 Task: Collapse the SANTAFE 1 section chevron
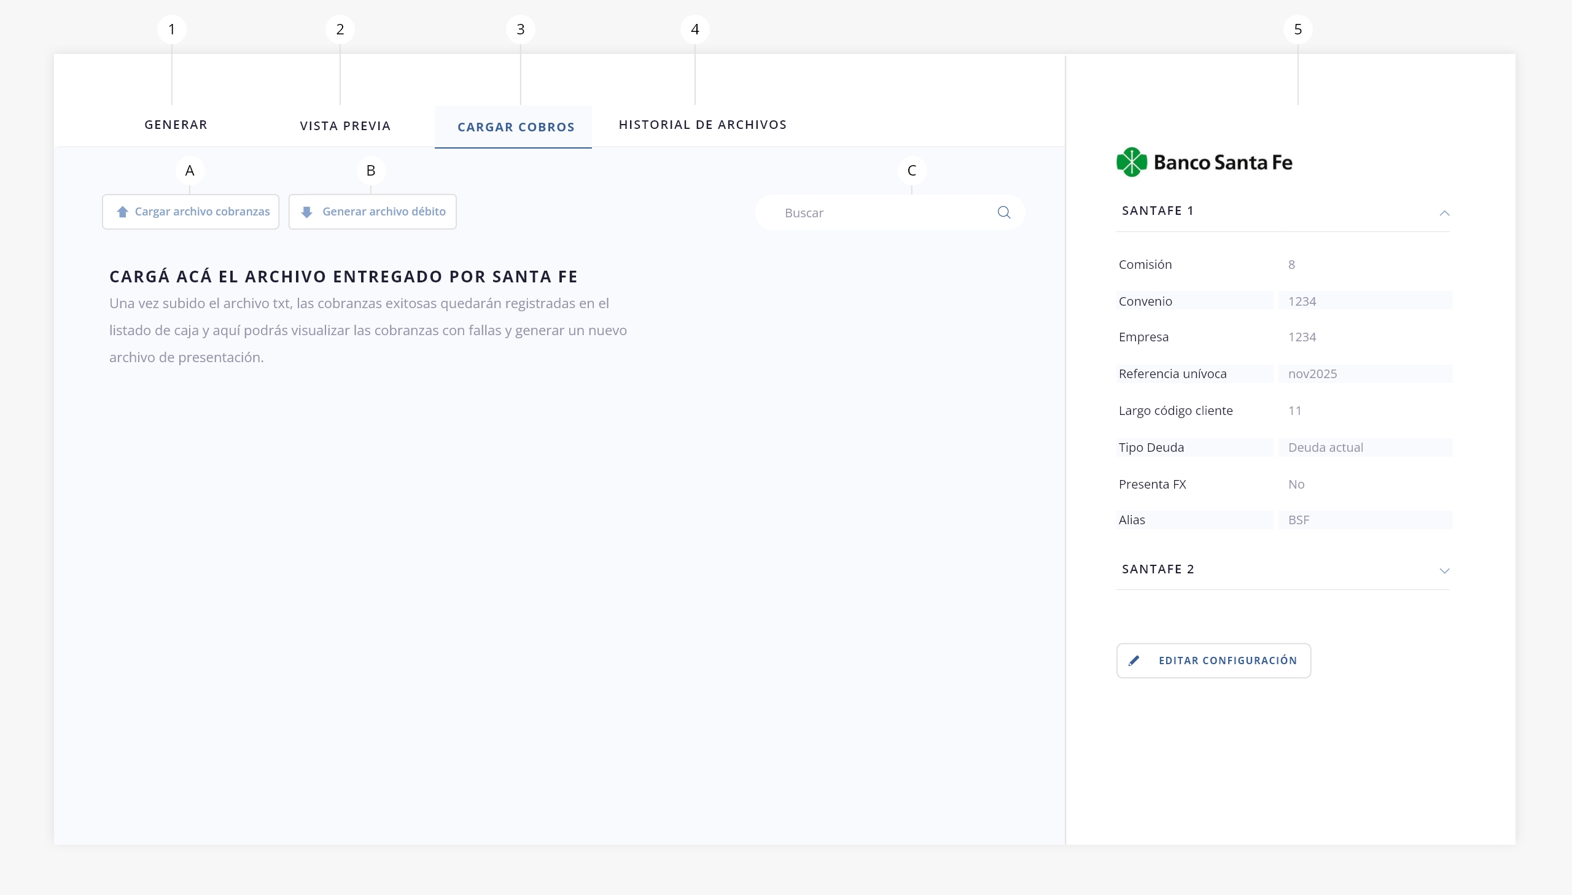pyautogui.click(x=1444, y=213)
